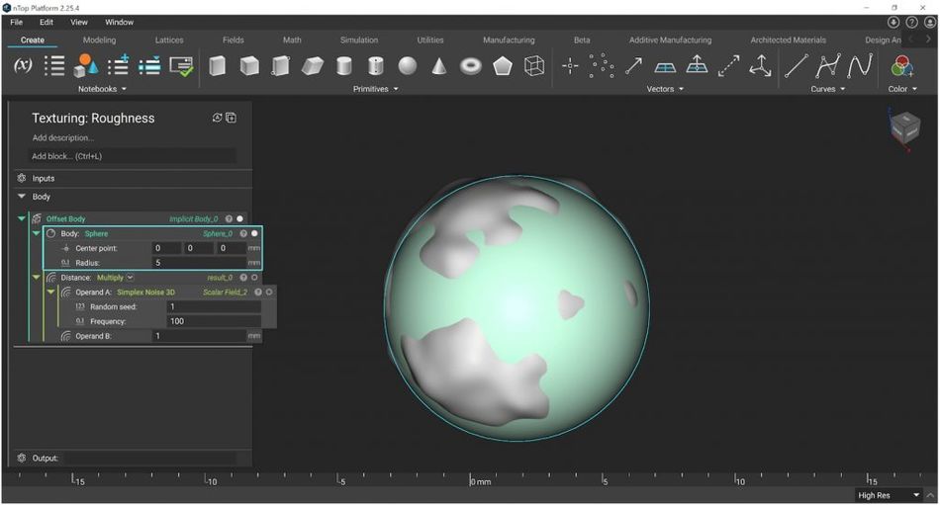The image size is (940, 505).
Task: Select the Sphere primitive in toolbar
Action: (x=408, y=65)
